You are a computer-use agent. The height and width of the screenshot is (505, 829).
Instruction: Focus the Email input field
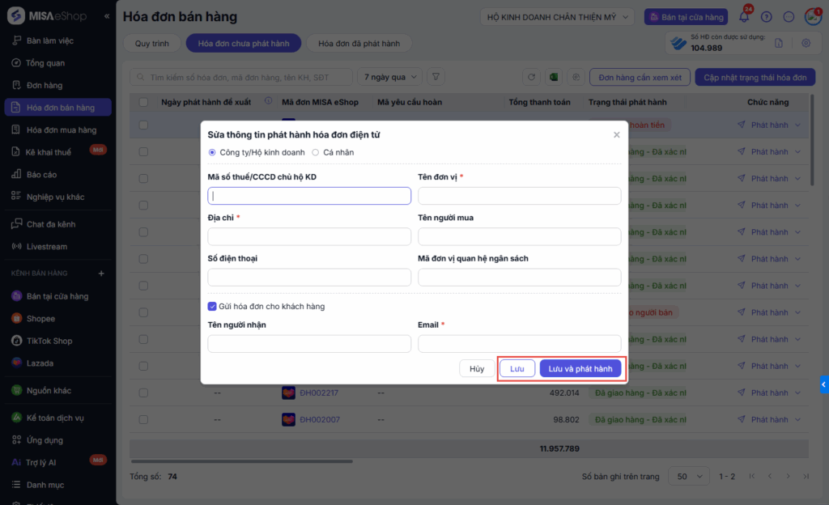pos(519,343)
